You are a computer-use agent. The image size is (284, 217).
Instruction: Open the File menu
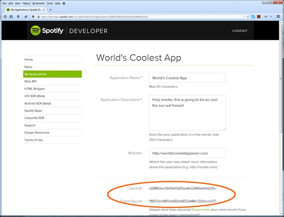click(x=5, y=3)
